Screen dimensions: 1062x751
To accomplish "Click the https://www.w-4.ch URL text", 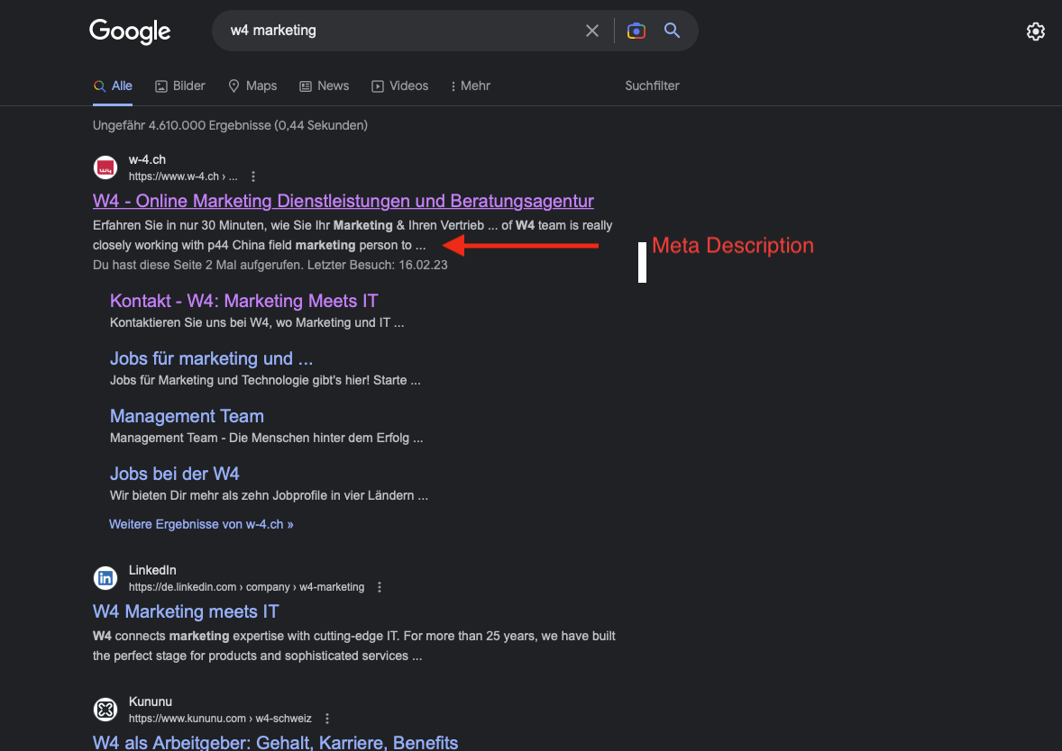I will 183,176.
